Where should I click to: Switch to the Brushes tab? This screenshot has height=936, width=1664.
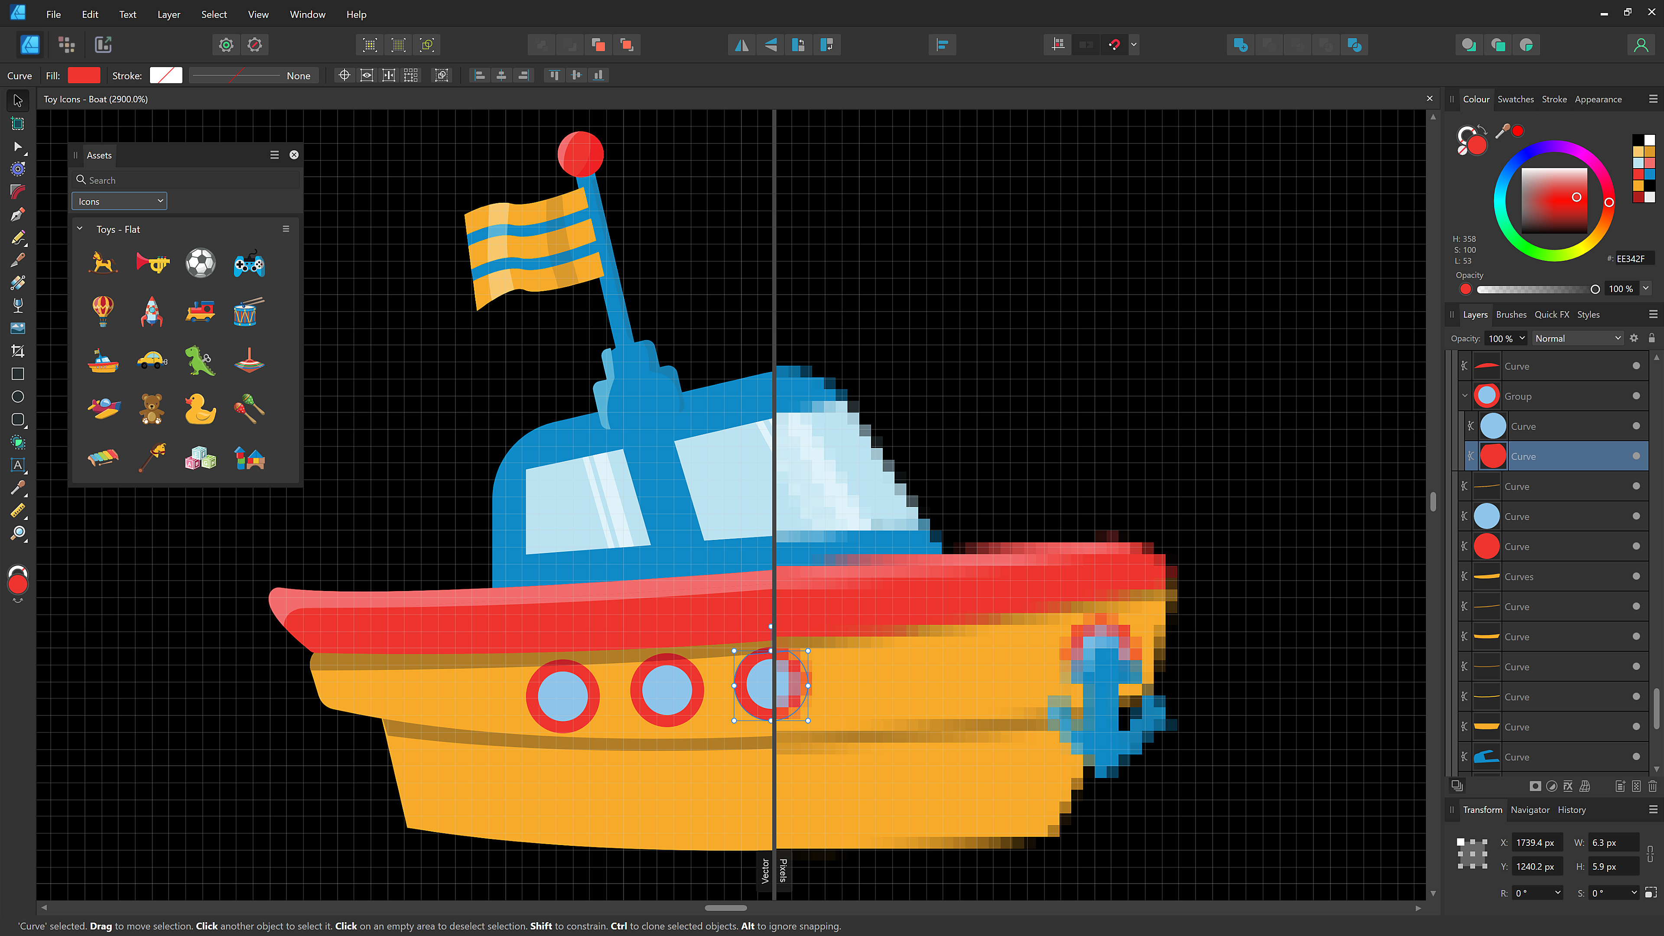(x=1511, y=315)
